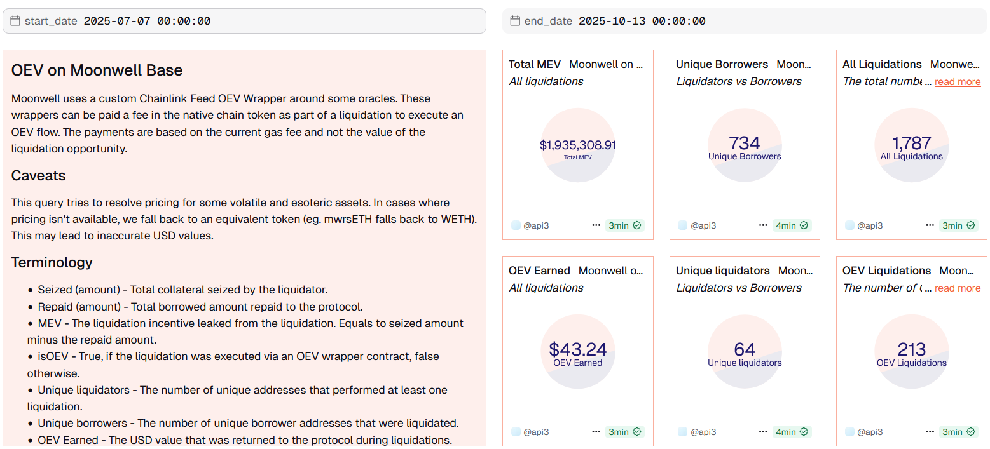Click the start_date value field
990x449 pixels.
(x=148, y=21)
